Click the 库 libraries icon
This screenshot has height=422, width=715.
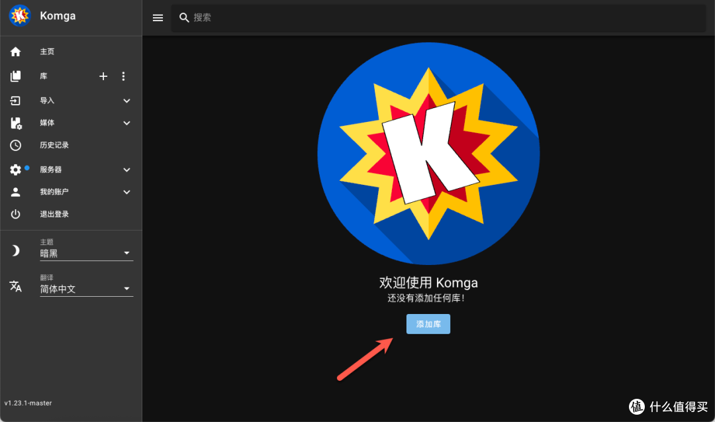click(15, 76)
